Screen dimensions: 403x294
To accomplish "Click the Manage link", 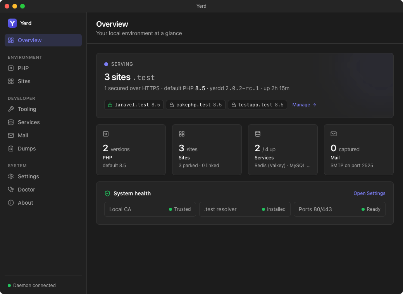I will pos(304,105).
